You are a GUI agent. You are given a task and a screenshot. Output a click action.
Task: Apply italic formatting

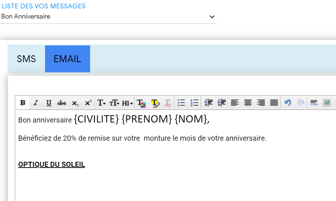[x=36, y=103]
